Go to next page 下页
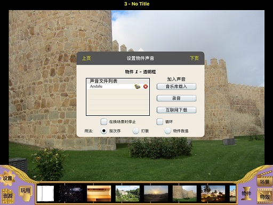 pos(194,58)
